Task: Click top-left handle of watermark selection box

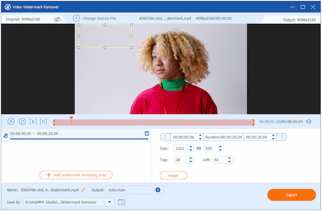Action: tap(79, 25)
